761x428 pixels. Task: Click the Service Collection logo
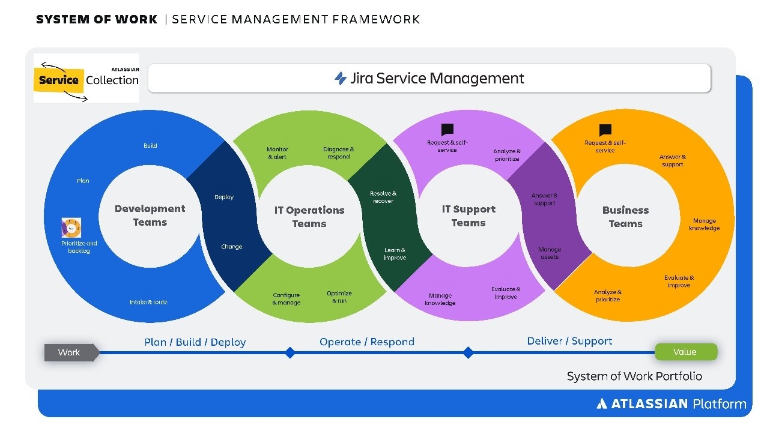point(86,79)
